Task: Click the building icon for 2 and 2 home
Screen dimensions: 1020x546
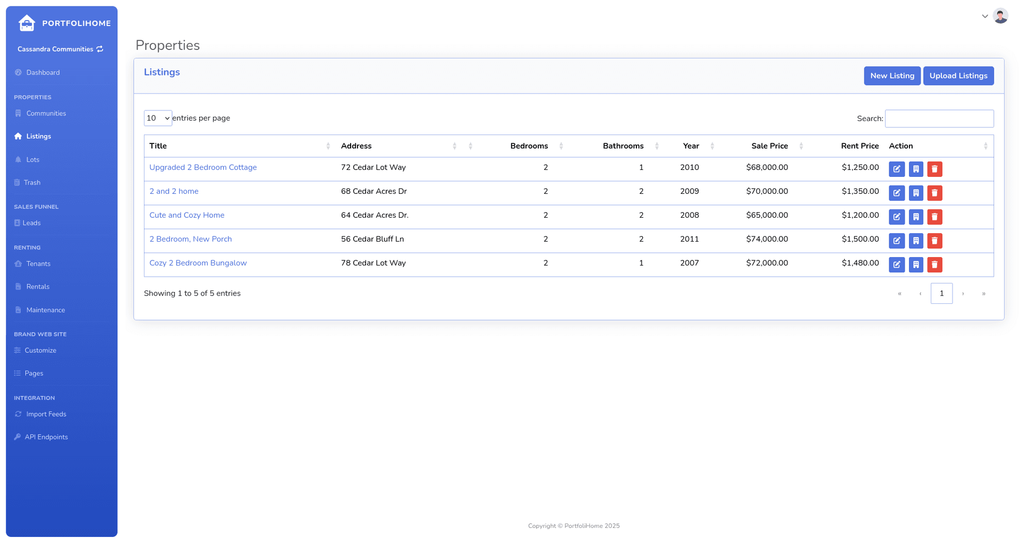Action: [x=915, y=193]
